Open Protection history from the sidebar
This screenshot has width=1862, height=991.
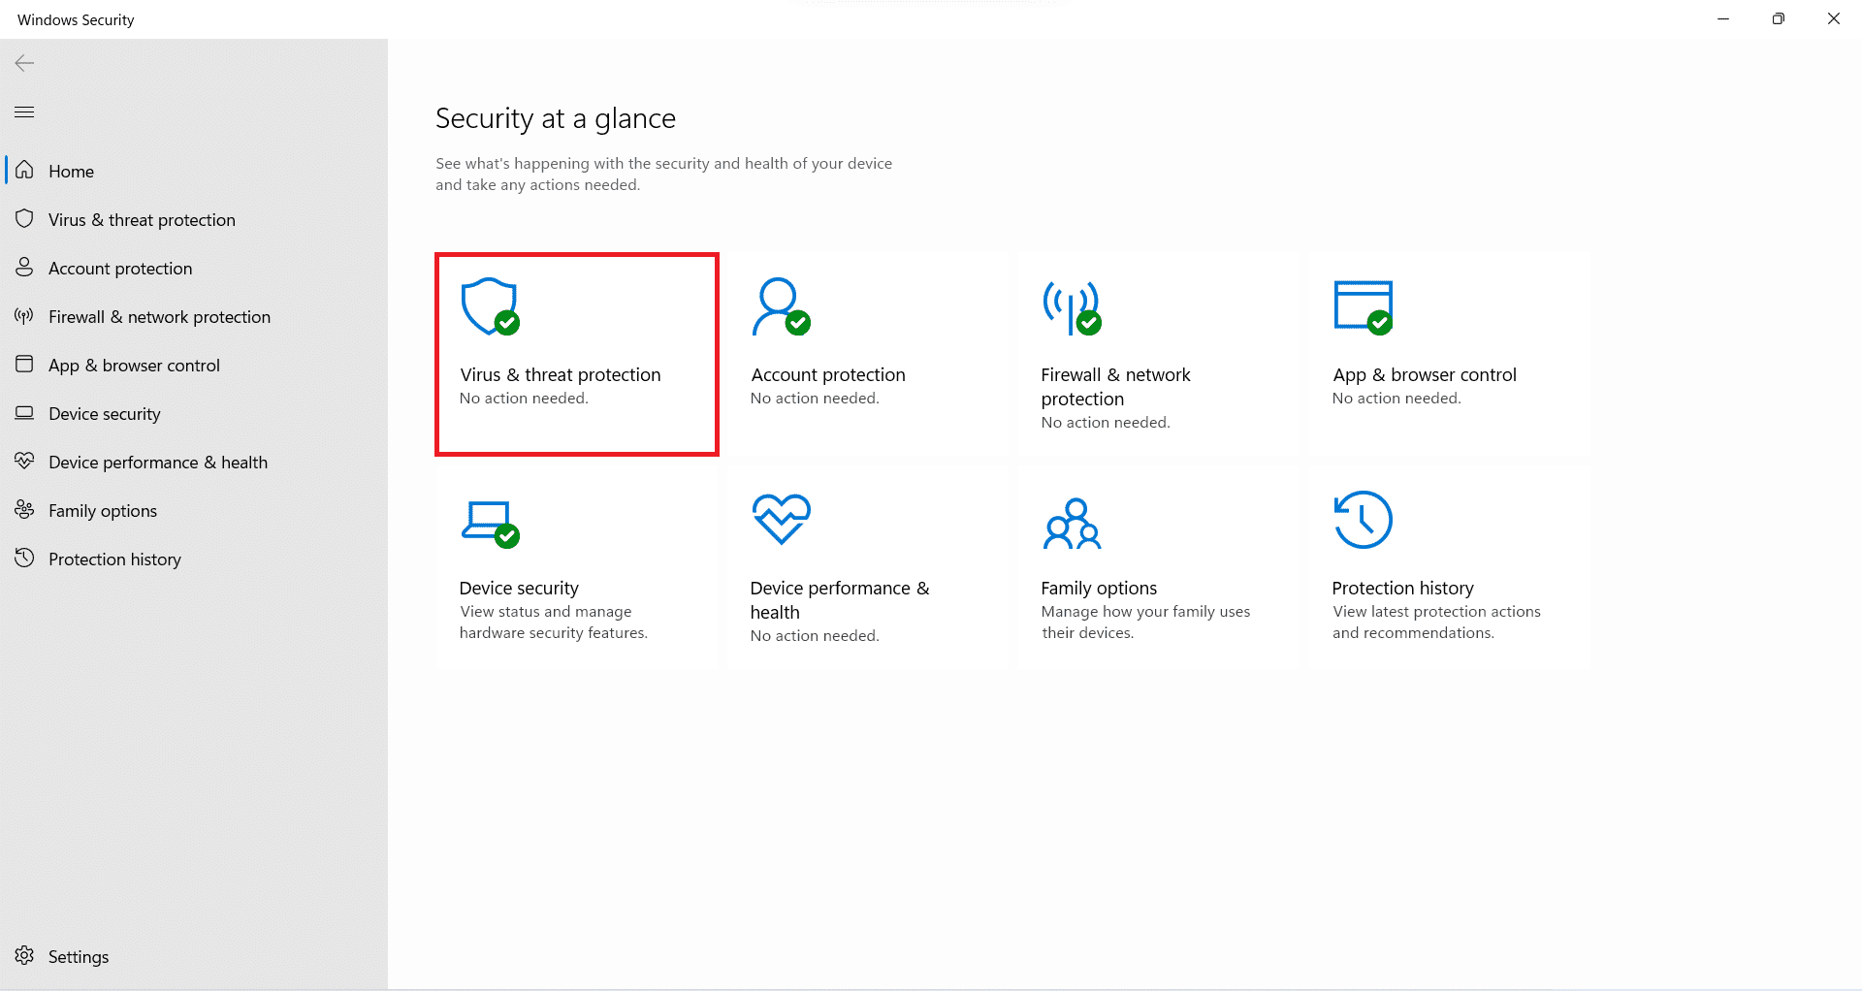click(114, 559)
